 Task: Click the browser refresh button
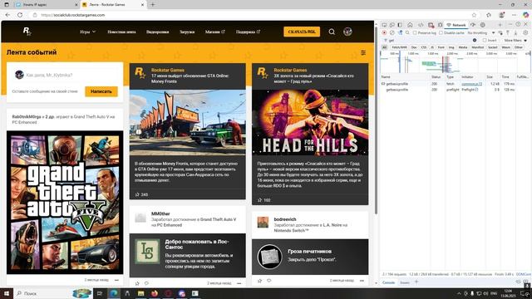20,15
